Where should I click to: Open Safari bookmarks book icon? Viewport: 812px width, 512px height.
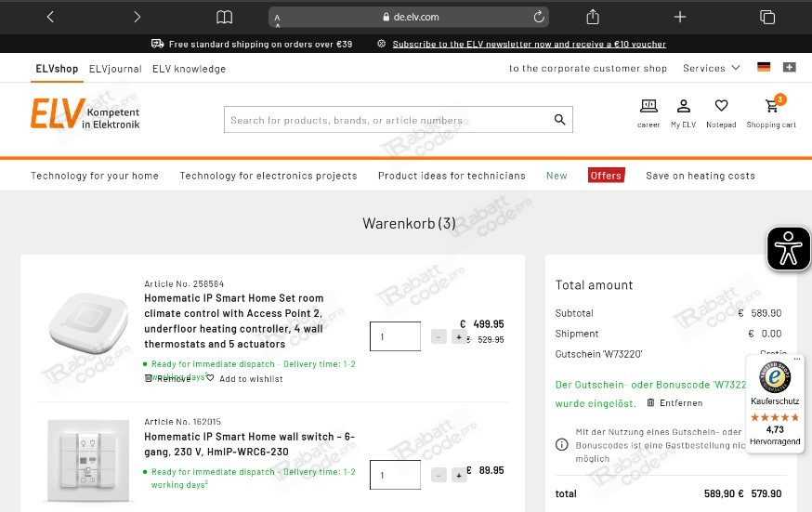[224, 17]
